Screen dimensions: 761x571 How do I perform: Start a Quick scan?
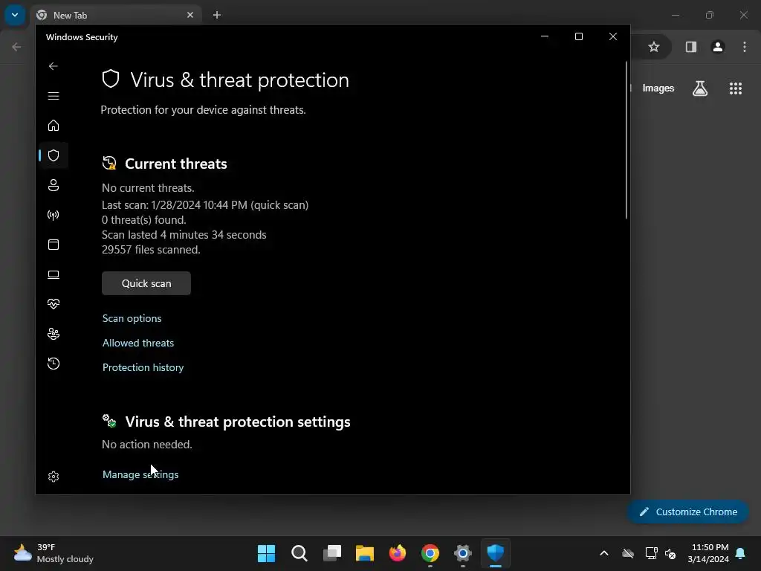click(146, 283)
